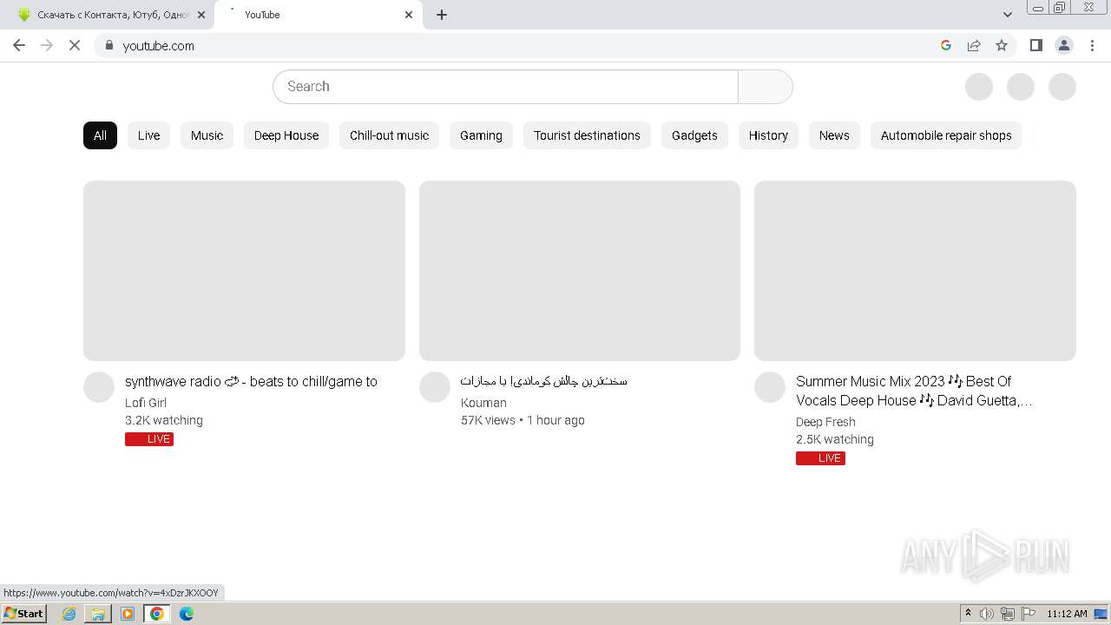This screenshot has height=625, width=1111.
Task: Open a new tab with the plus button
Action: click(x=442, y=15)
